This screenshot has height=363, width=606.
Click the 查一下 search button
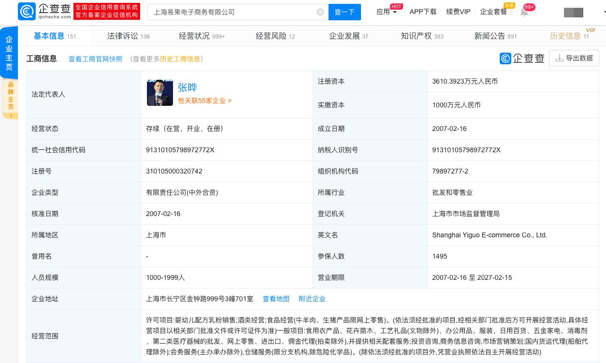coord(345,12)
